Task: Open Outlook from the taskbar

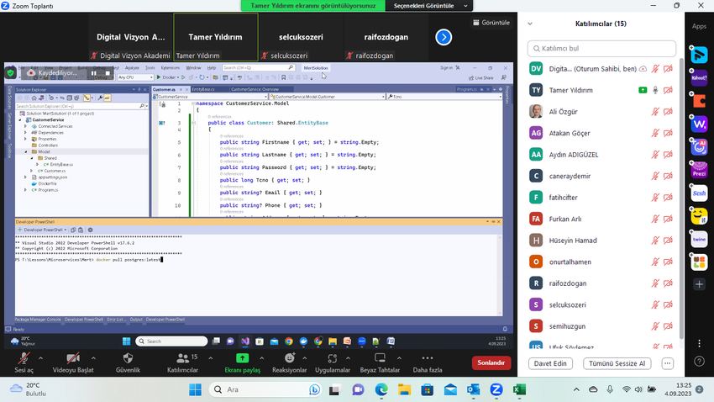Action: 473,389
